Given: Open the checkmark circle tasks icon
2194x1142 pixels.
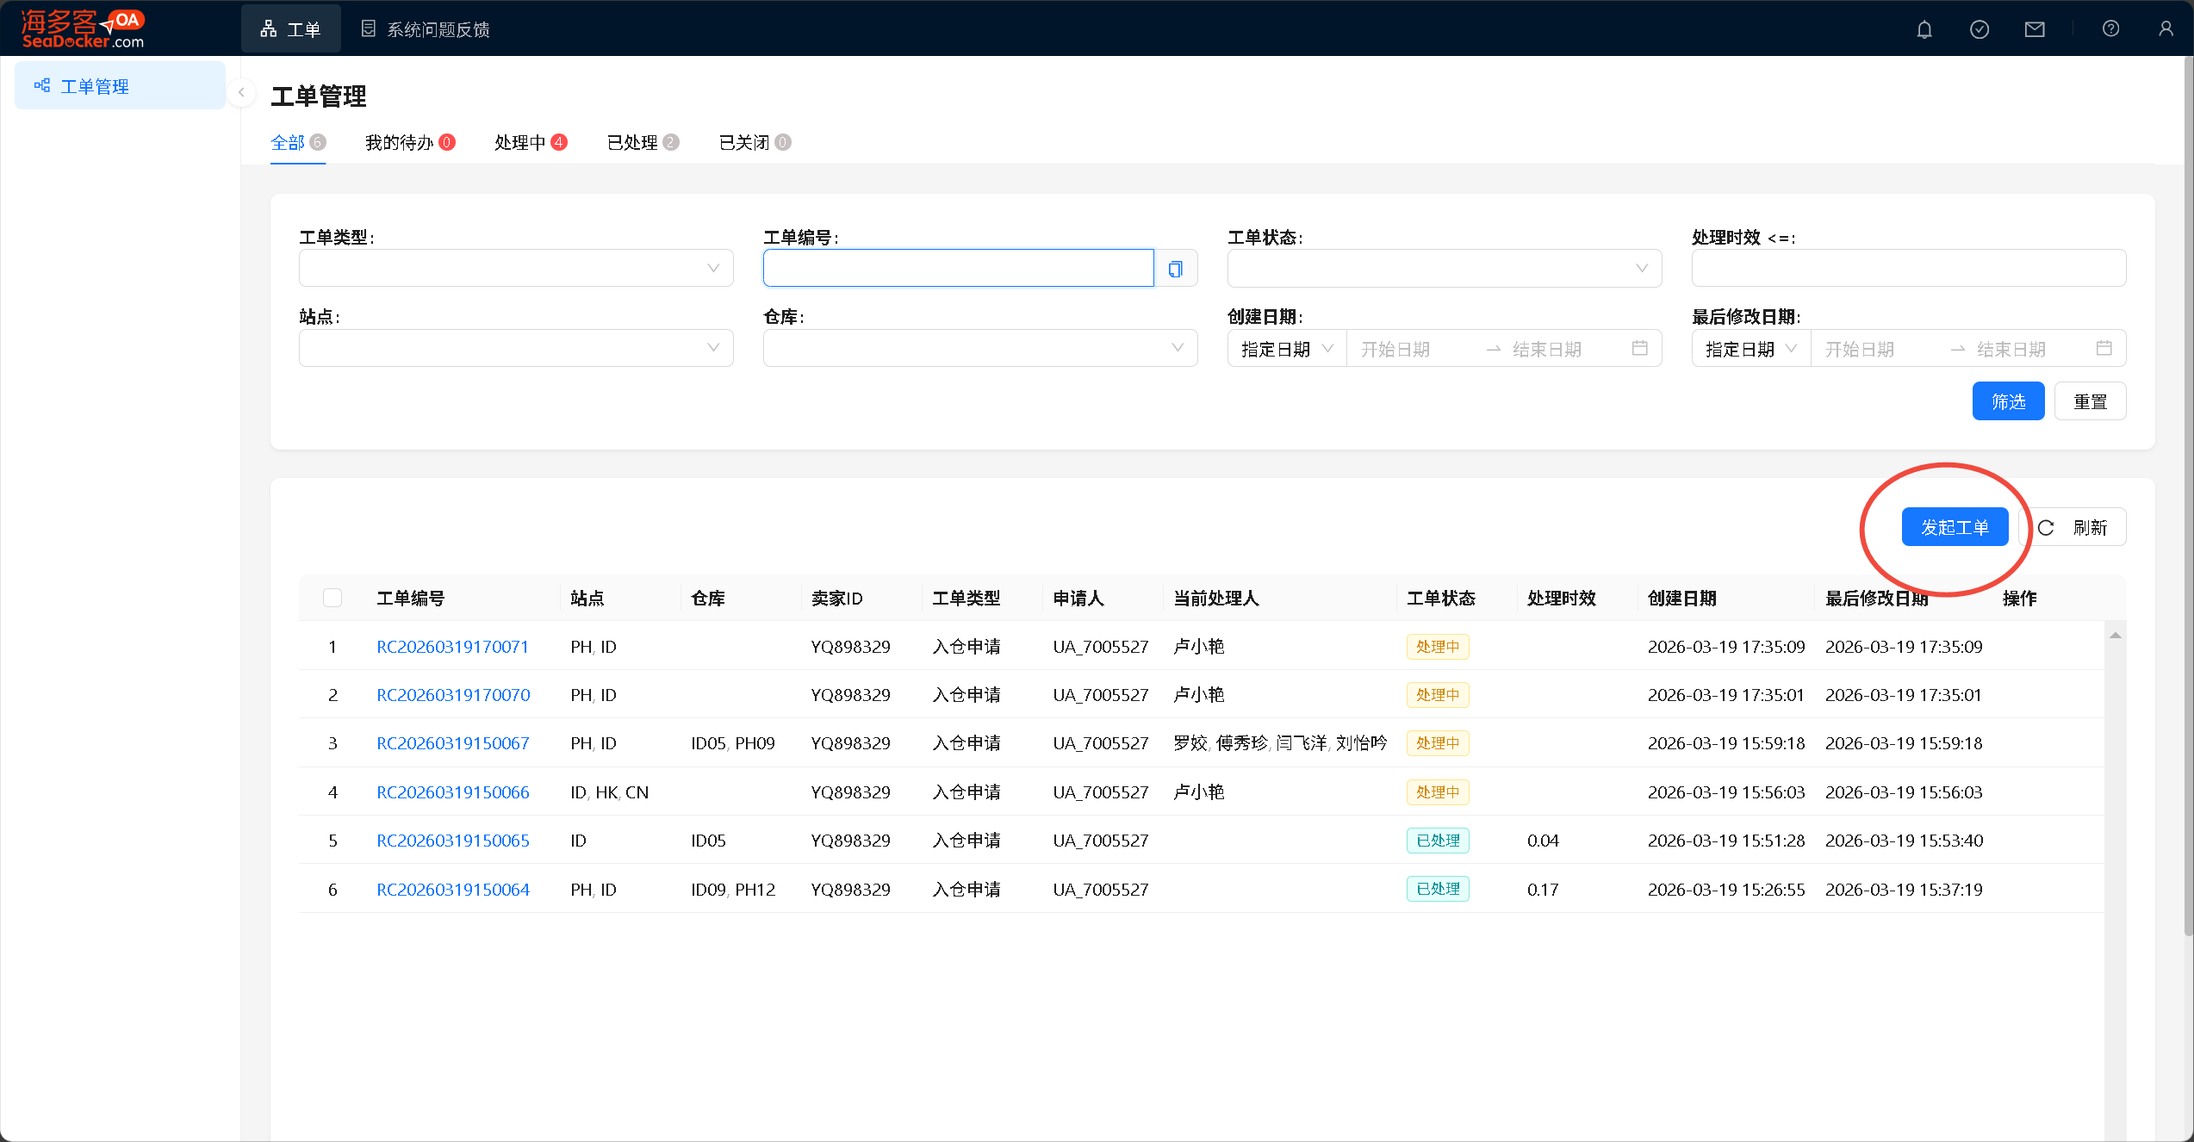Looking at the screenshot, I should [1979, 29].
